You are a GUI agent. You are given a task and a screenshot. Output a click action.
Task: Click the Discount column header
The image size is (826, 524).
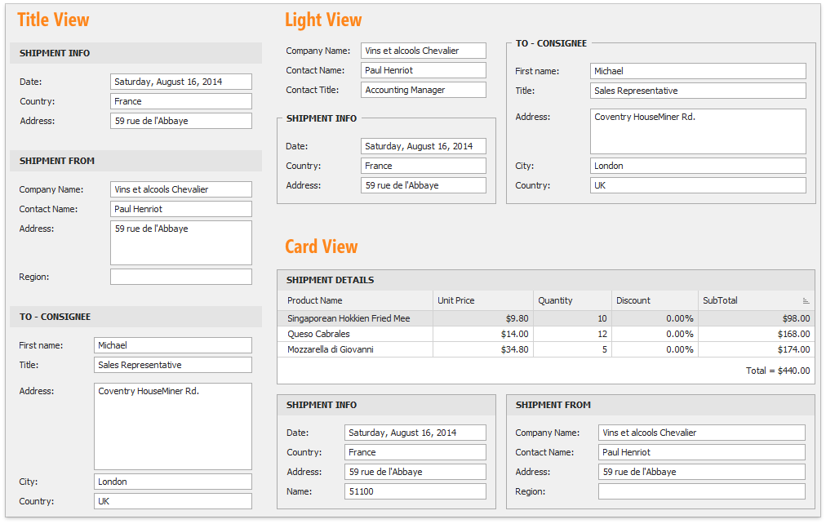(653, 300)
